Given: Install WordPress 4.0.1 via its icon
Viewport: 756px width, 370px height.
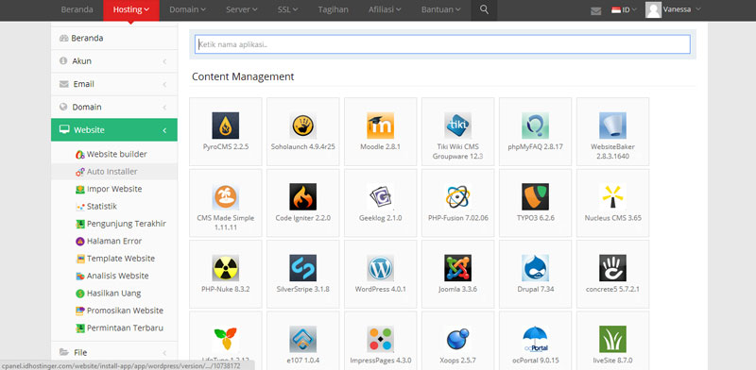Looking at the screenshot, I should (x=381, y=268).
